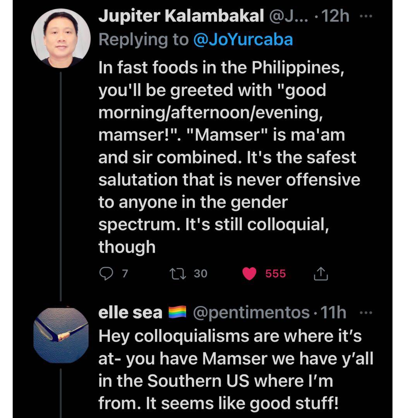Open the @pentimentos handle

coord(251,313)
